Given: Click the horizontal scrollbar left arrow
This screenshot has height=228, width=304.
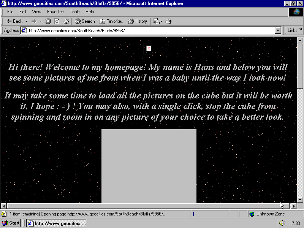Looking at the screenshot, I should coord(4,206).
